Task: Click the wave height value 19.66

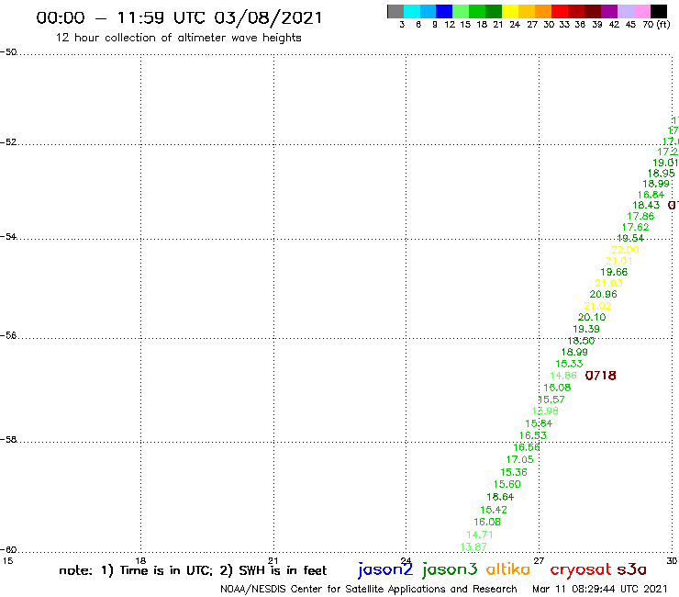Action: point(614,272)
